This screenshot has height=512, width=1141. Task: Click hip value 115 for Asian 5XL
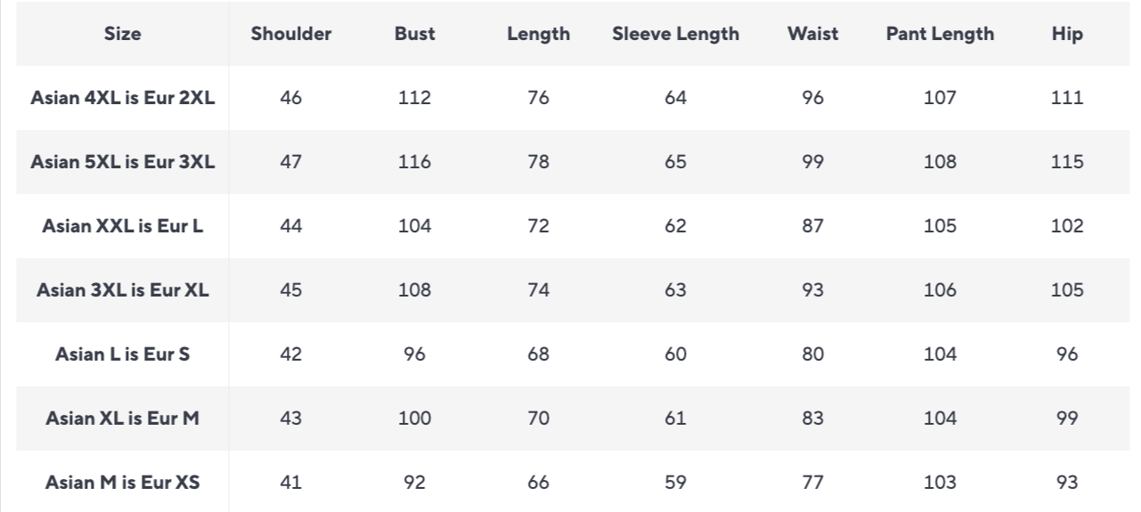(1067, 162)
